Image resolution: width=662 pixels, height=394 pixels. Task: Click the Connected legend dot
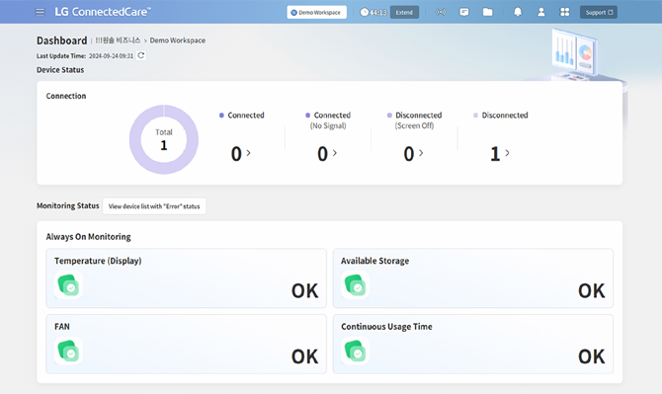[221, 116]
